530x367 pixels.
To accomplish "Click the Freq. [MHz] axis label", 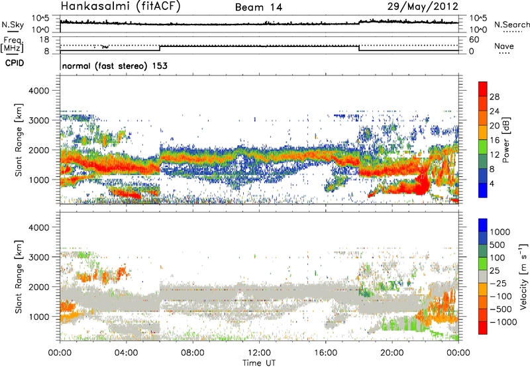I will (x=12, y=44).
